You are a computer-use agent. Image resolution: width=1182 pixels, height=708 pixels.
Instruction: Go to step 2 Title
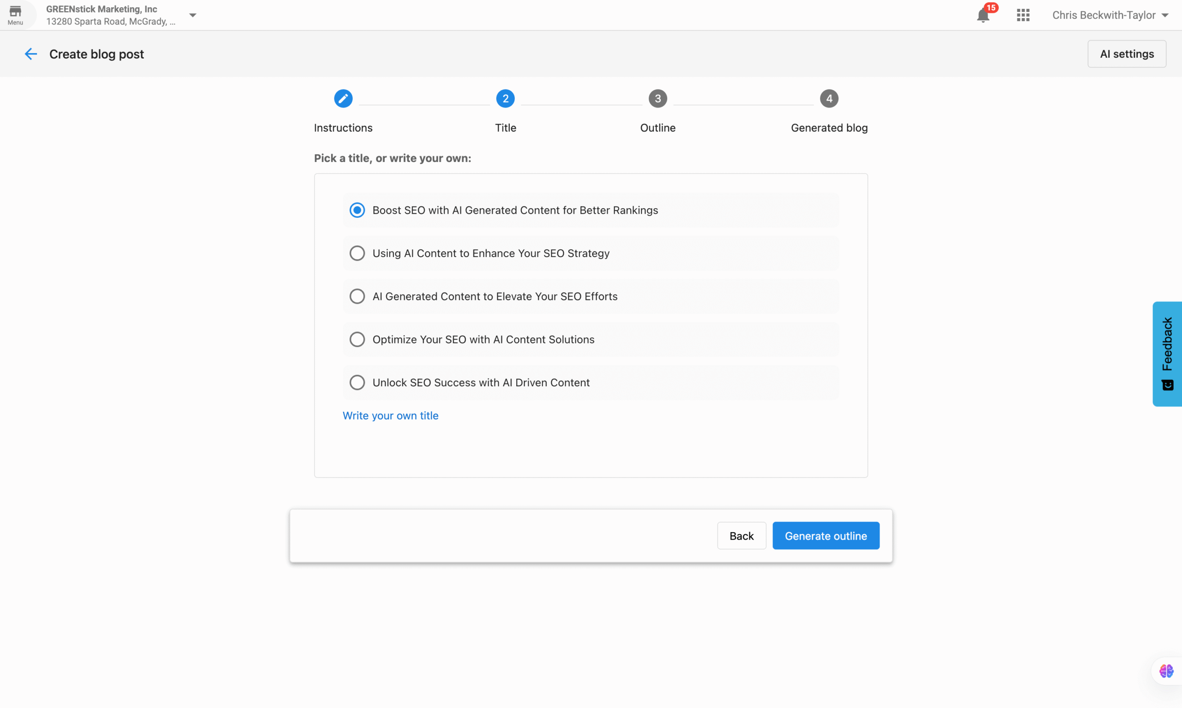505,99
